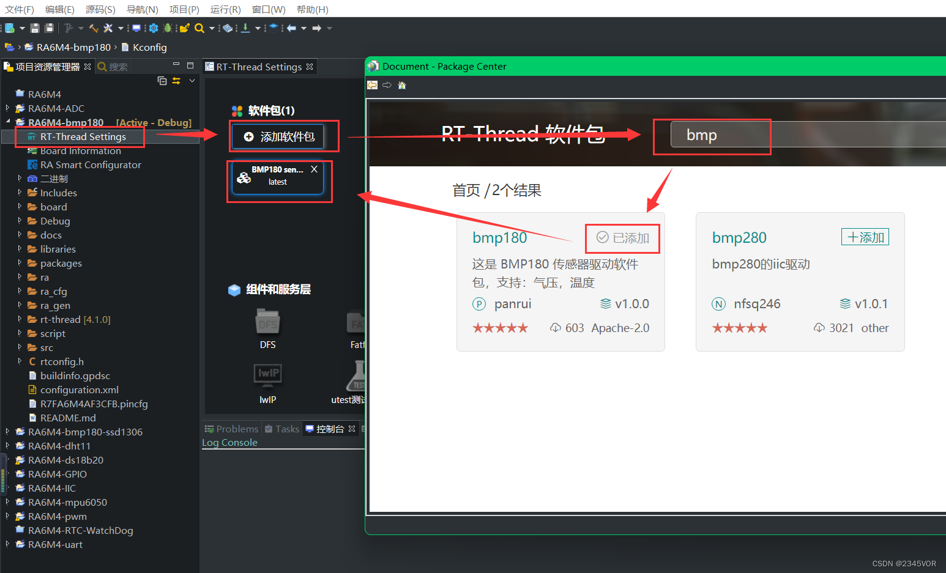Screen dimensions: 946x573
Task: Expand the RA6M4-mpu6050 project node
Action: [x=7, y=501]
